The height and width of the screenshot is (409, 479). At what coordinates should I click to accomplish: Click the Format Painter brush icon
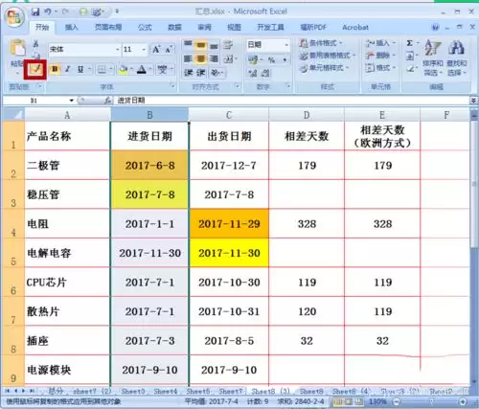coord(35,69)
